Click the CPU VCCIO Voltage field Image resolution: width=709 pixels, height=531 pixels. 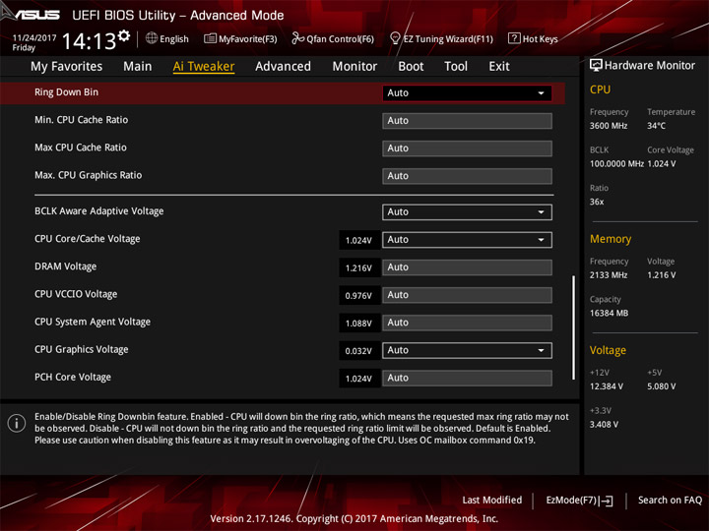click(467, 295)
